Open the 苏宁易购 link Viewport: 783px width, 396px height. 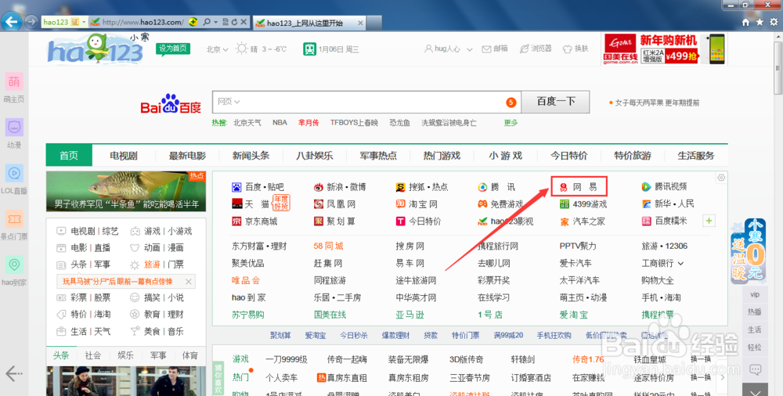click(x=248, y=315)
